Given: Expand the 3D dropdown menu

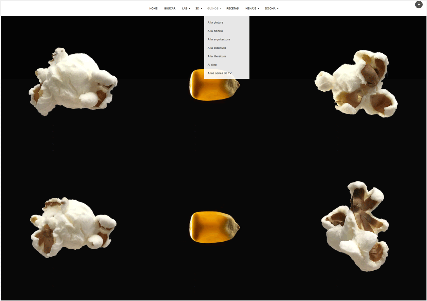Looking at the screenshot, I should click(198, 9).
